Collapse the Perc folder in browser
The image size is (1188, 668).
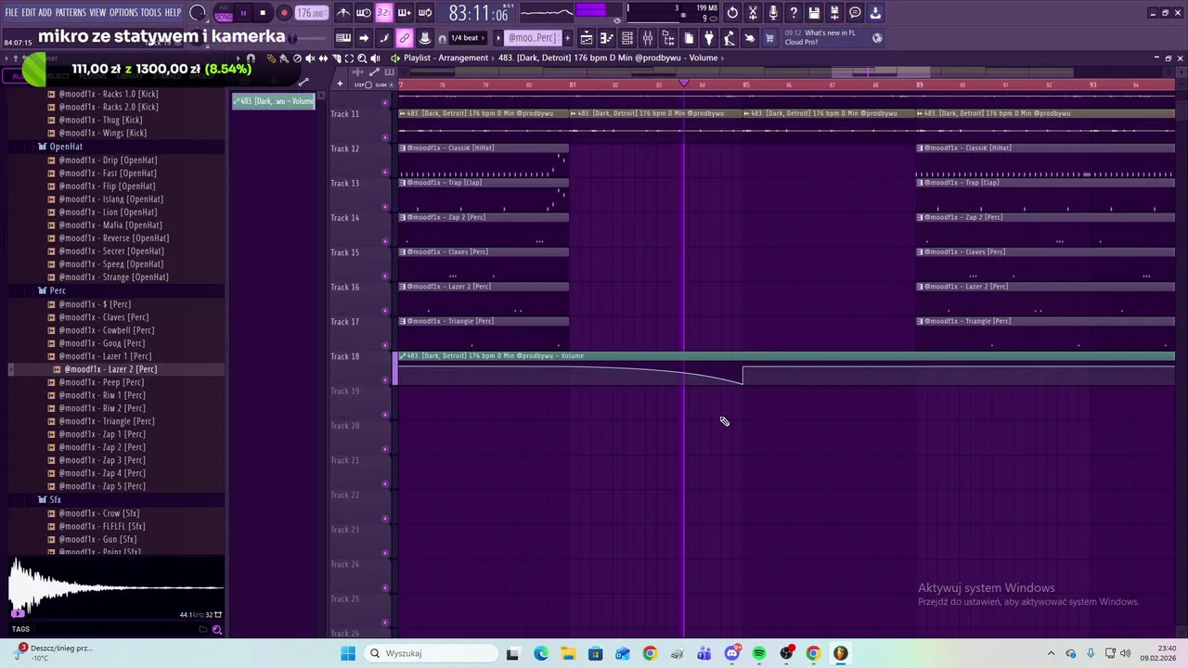pyautogui.click(x=58, y=290)
